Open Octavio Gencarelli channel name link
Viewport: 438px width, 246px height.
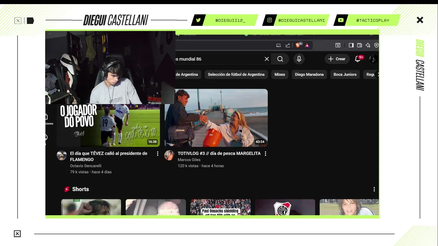tap(86, 166)
